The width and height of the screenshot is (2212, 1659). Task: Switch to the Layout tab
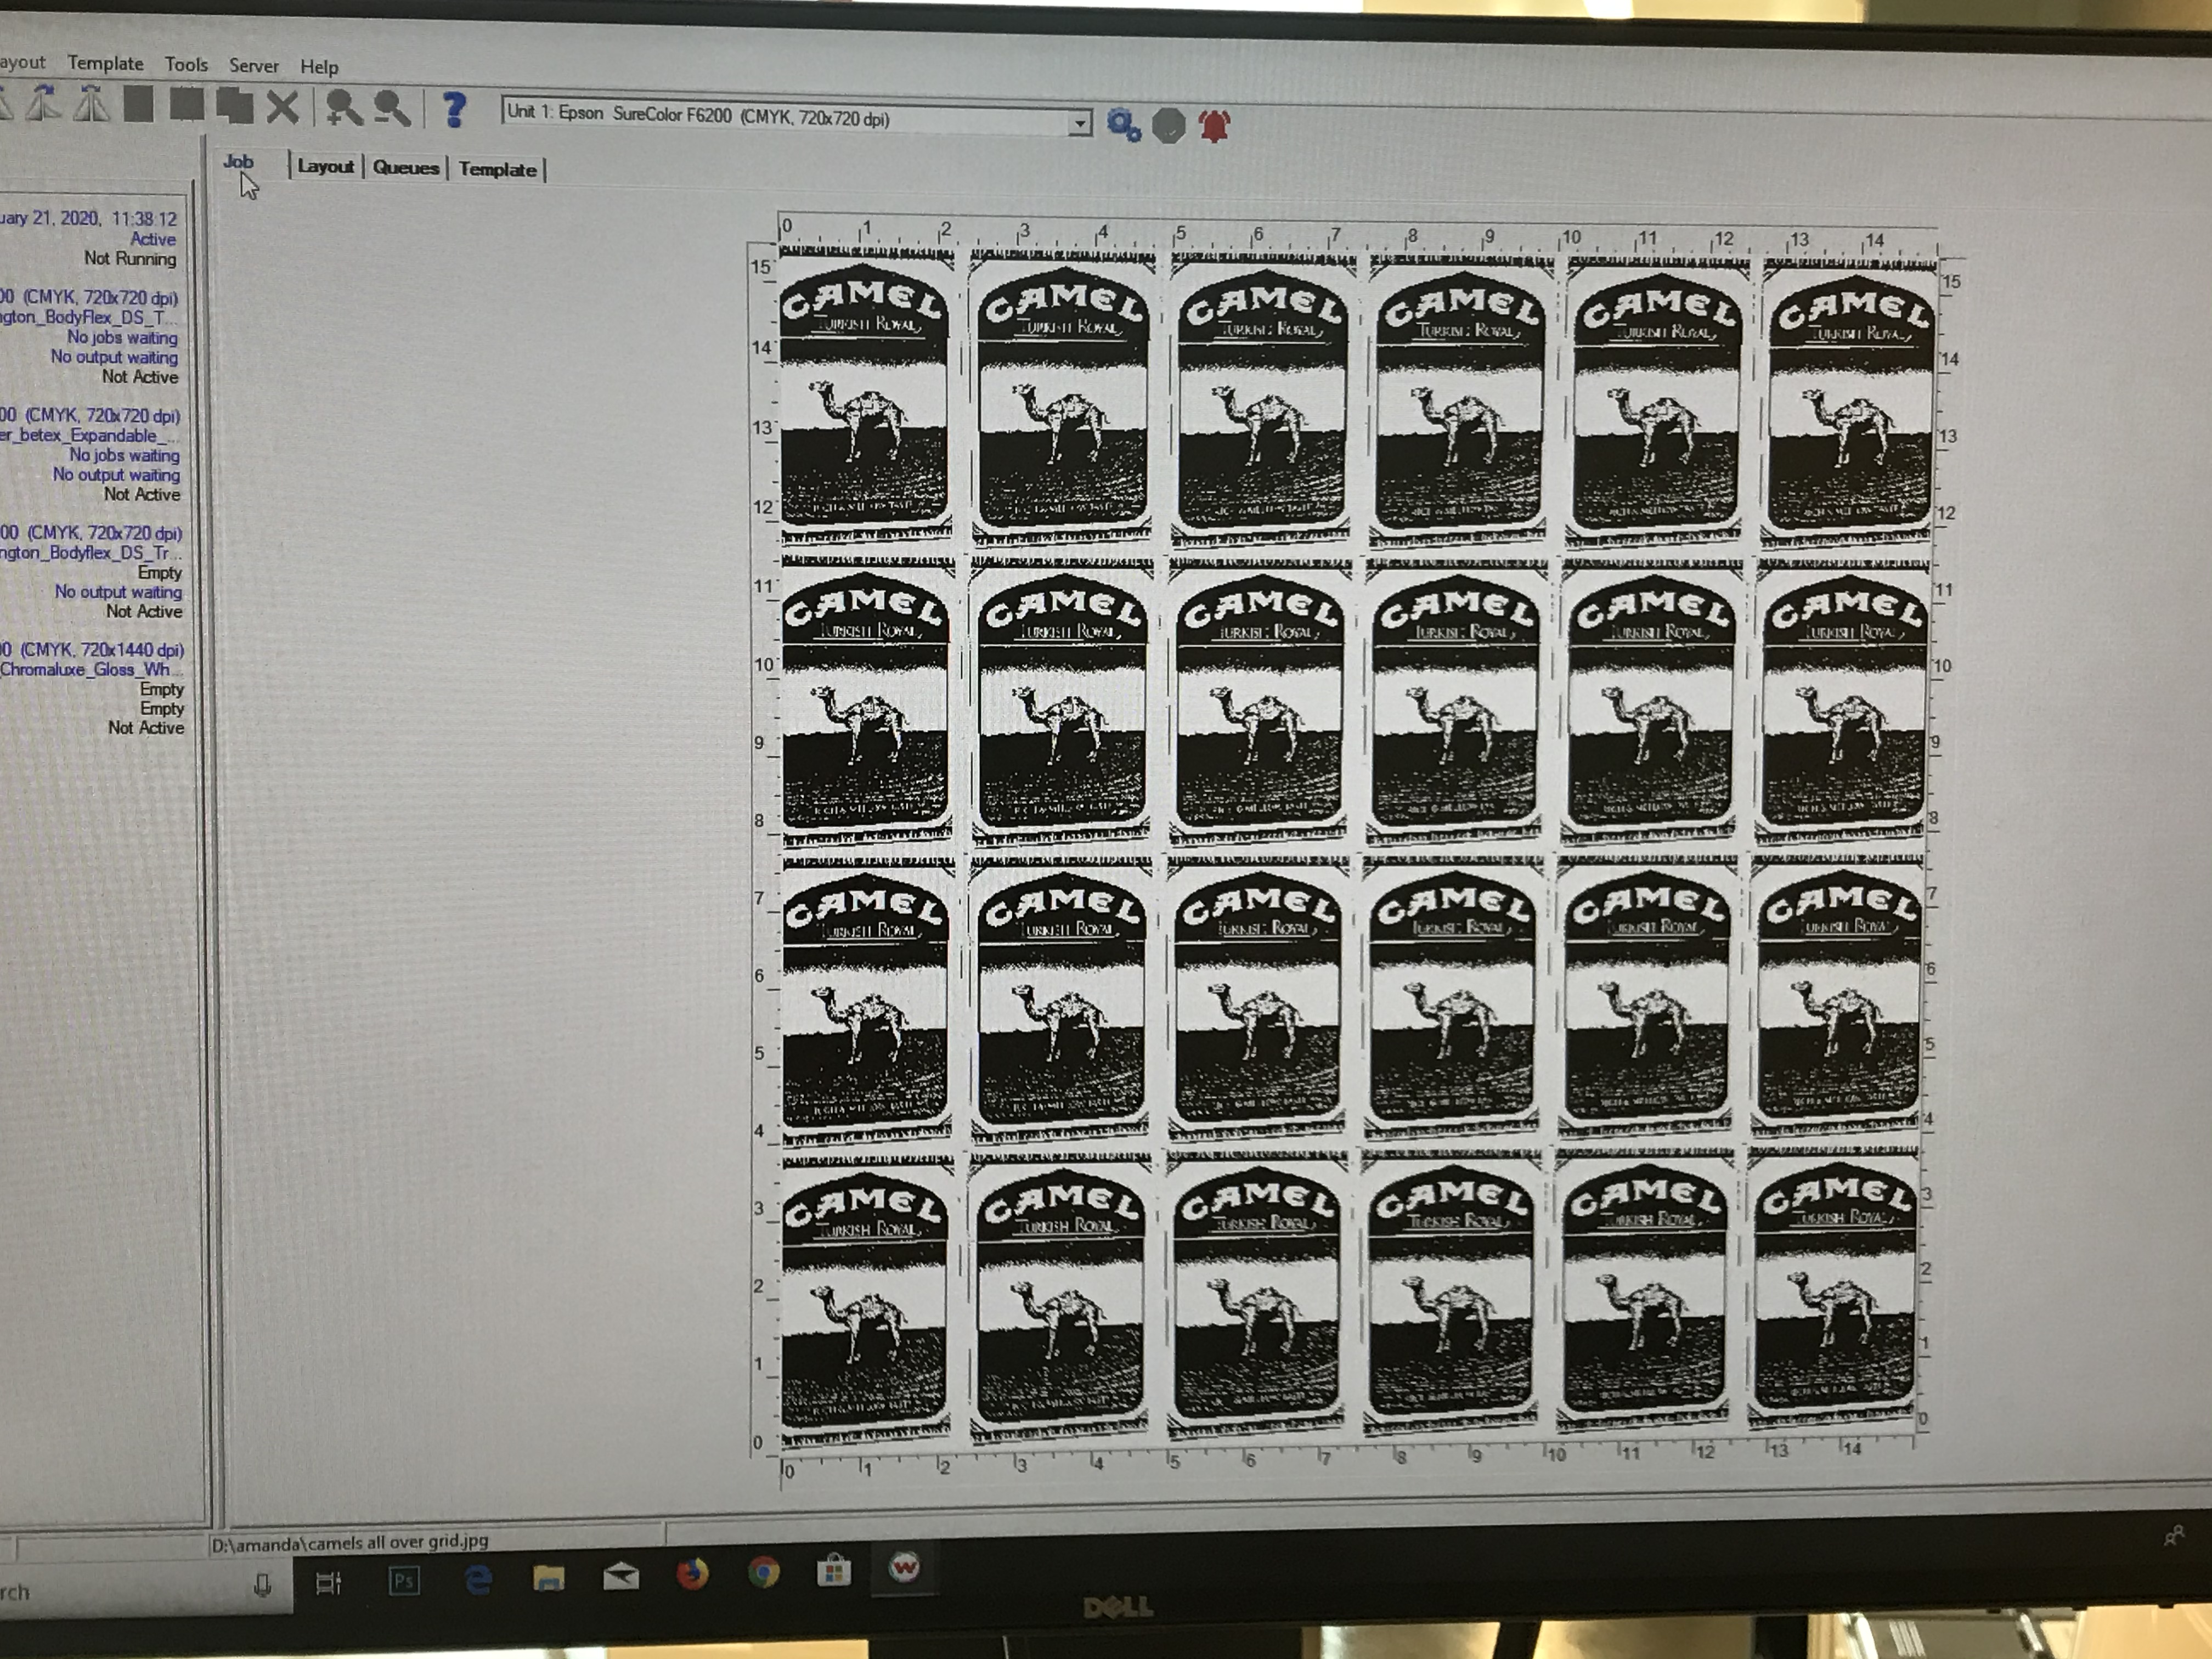[325, 167]
